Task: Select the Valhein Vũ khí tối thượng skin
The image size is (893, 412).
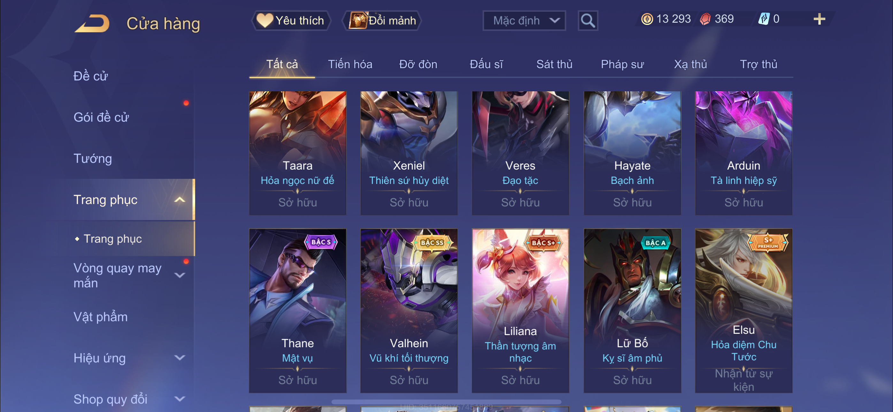Action: [409, 310]
